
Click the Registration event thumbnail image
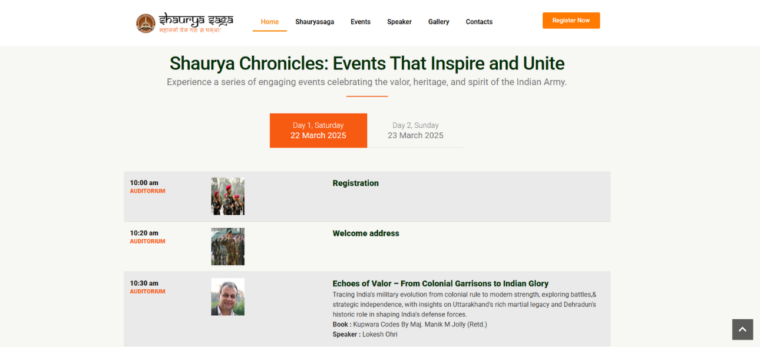[x=228, y=196]
